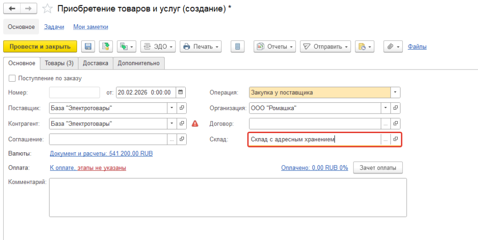Click into the Комментарий text area

click(227, 197)
